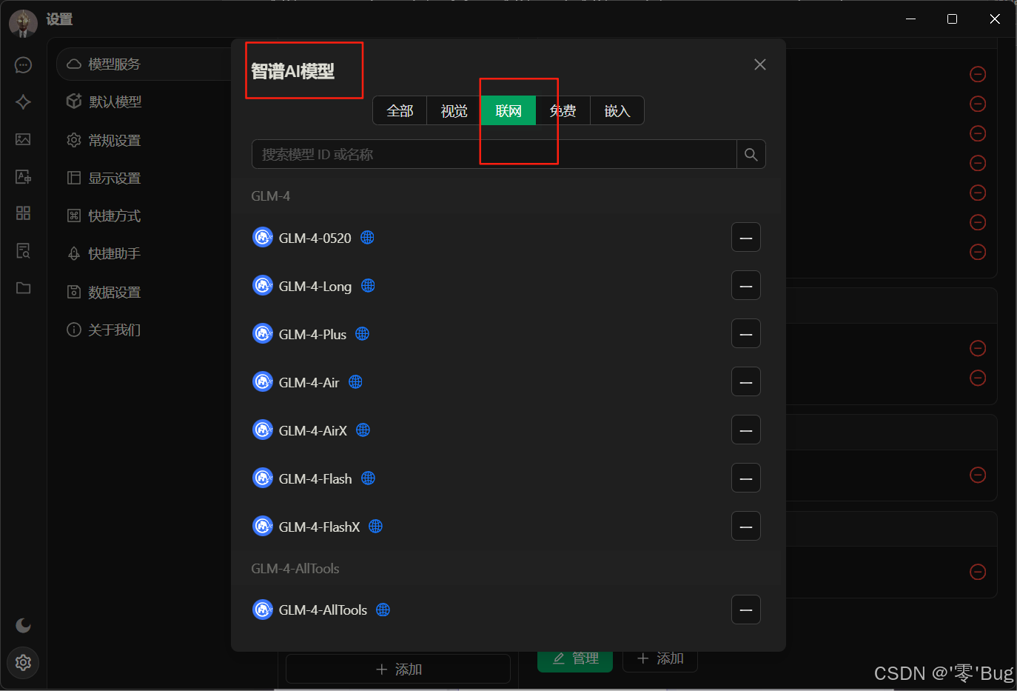
Task: Open the paintings image icon in sidebar
Action: pyautogui.click(x=23, y=139)
